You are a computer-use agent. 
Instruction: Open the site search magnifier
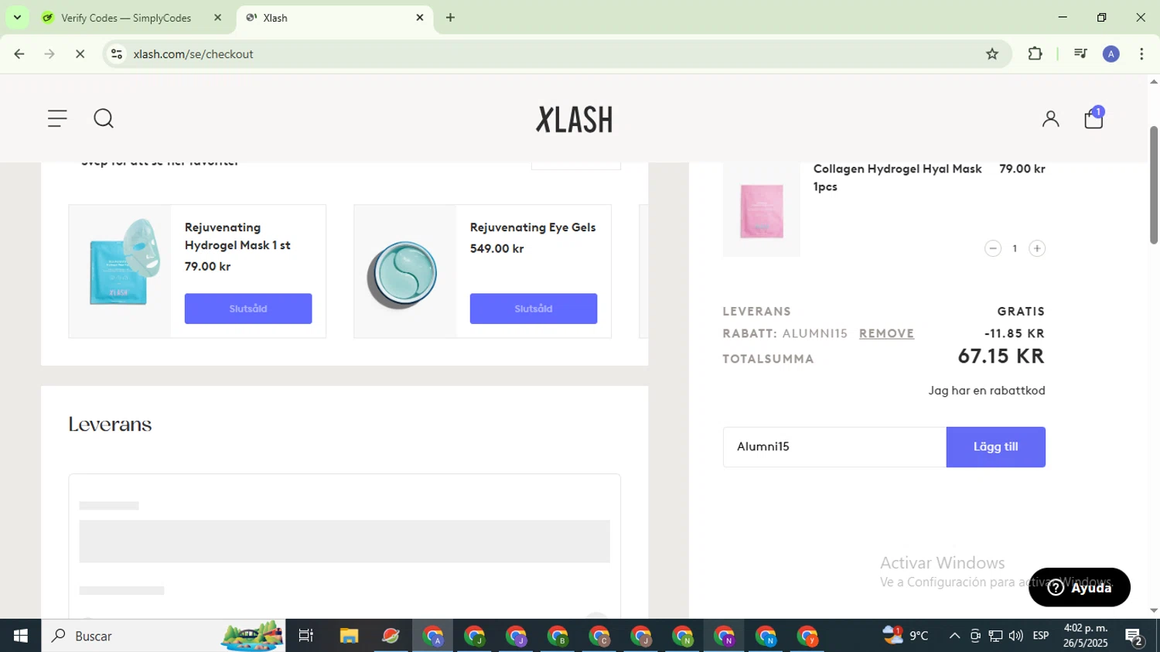(104, 118)
